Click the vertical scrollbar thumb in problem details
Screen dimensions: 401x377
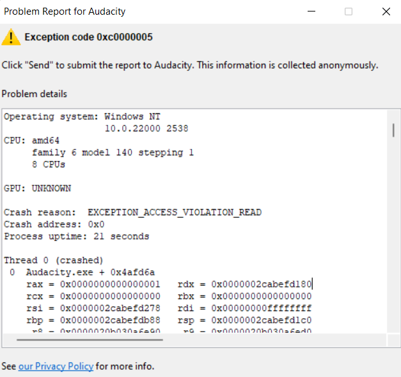coord(393,130)
